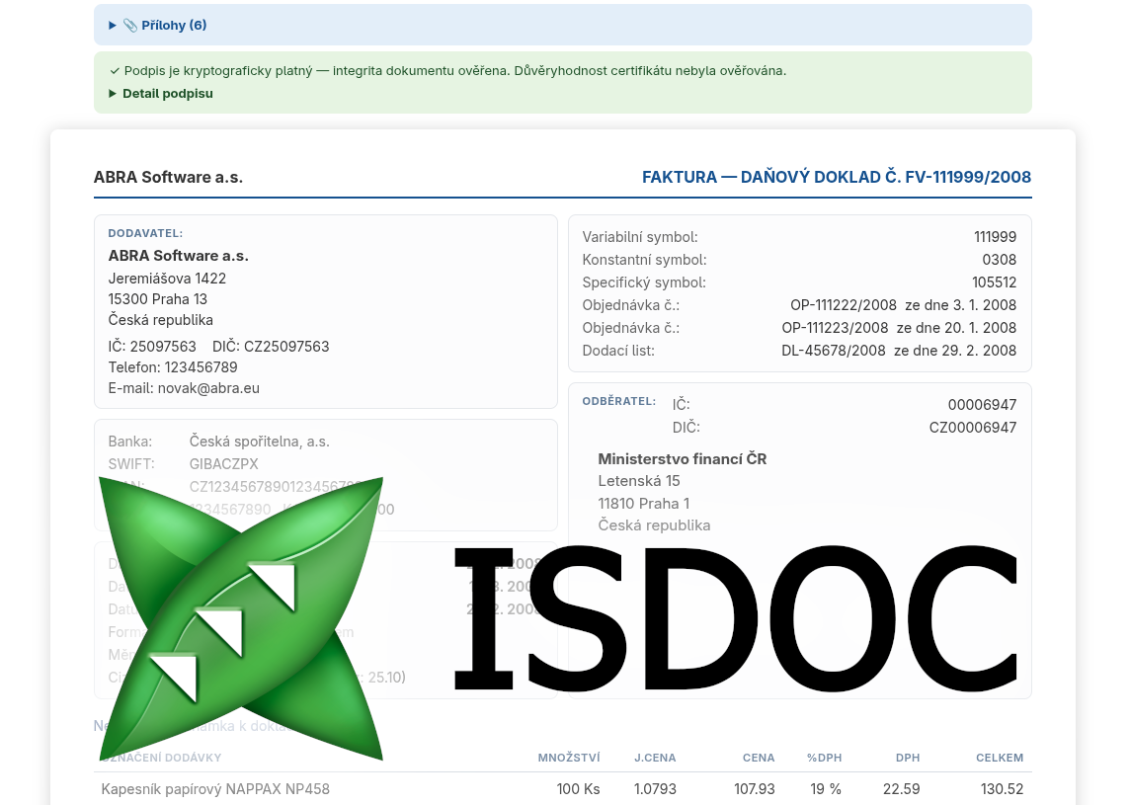Select the Specifický symbol value 105512
Screen dimensions: 1130x805
click(x=995, y=282)
